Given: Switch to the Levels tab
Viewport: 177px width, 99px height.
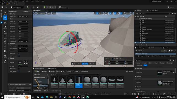Looking at the screenshot, I should (x=165, y=48).
